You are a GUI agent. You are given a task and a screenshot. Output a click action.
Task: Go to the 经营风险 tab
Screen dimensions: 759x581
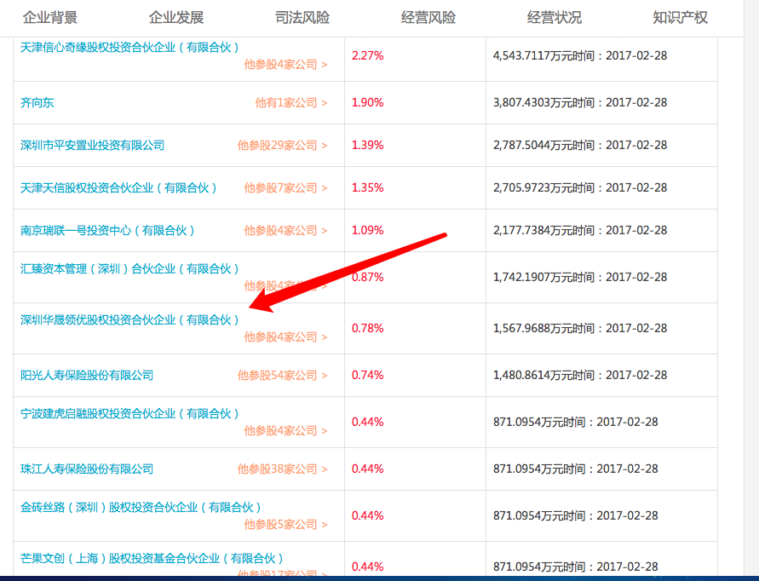[428, 17]
